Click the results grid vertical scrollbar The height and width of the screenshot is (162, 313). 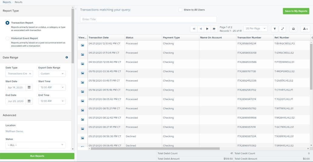point(311,66)
